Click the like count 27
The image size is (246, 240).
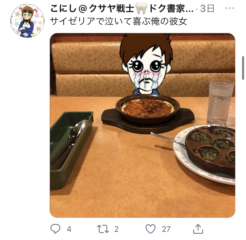tap(166, 229)
